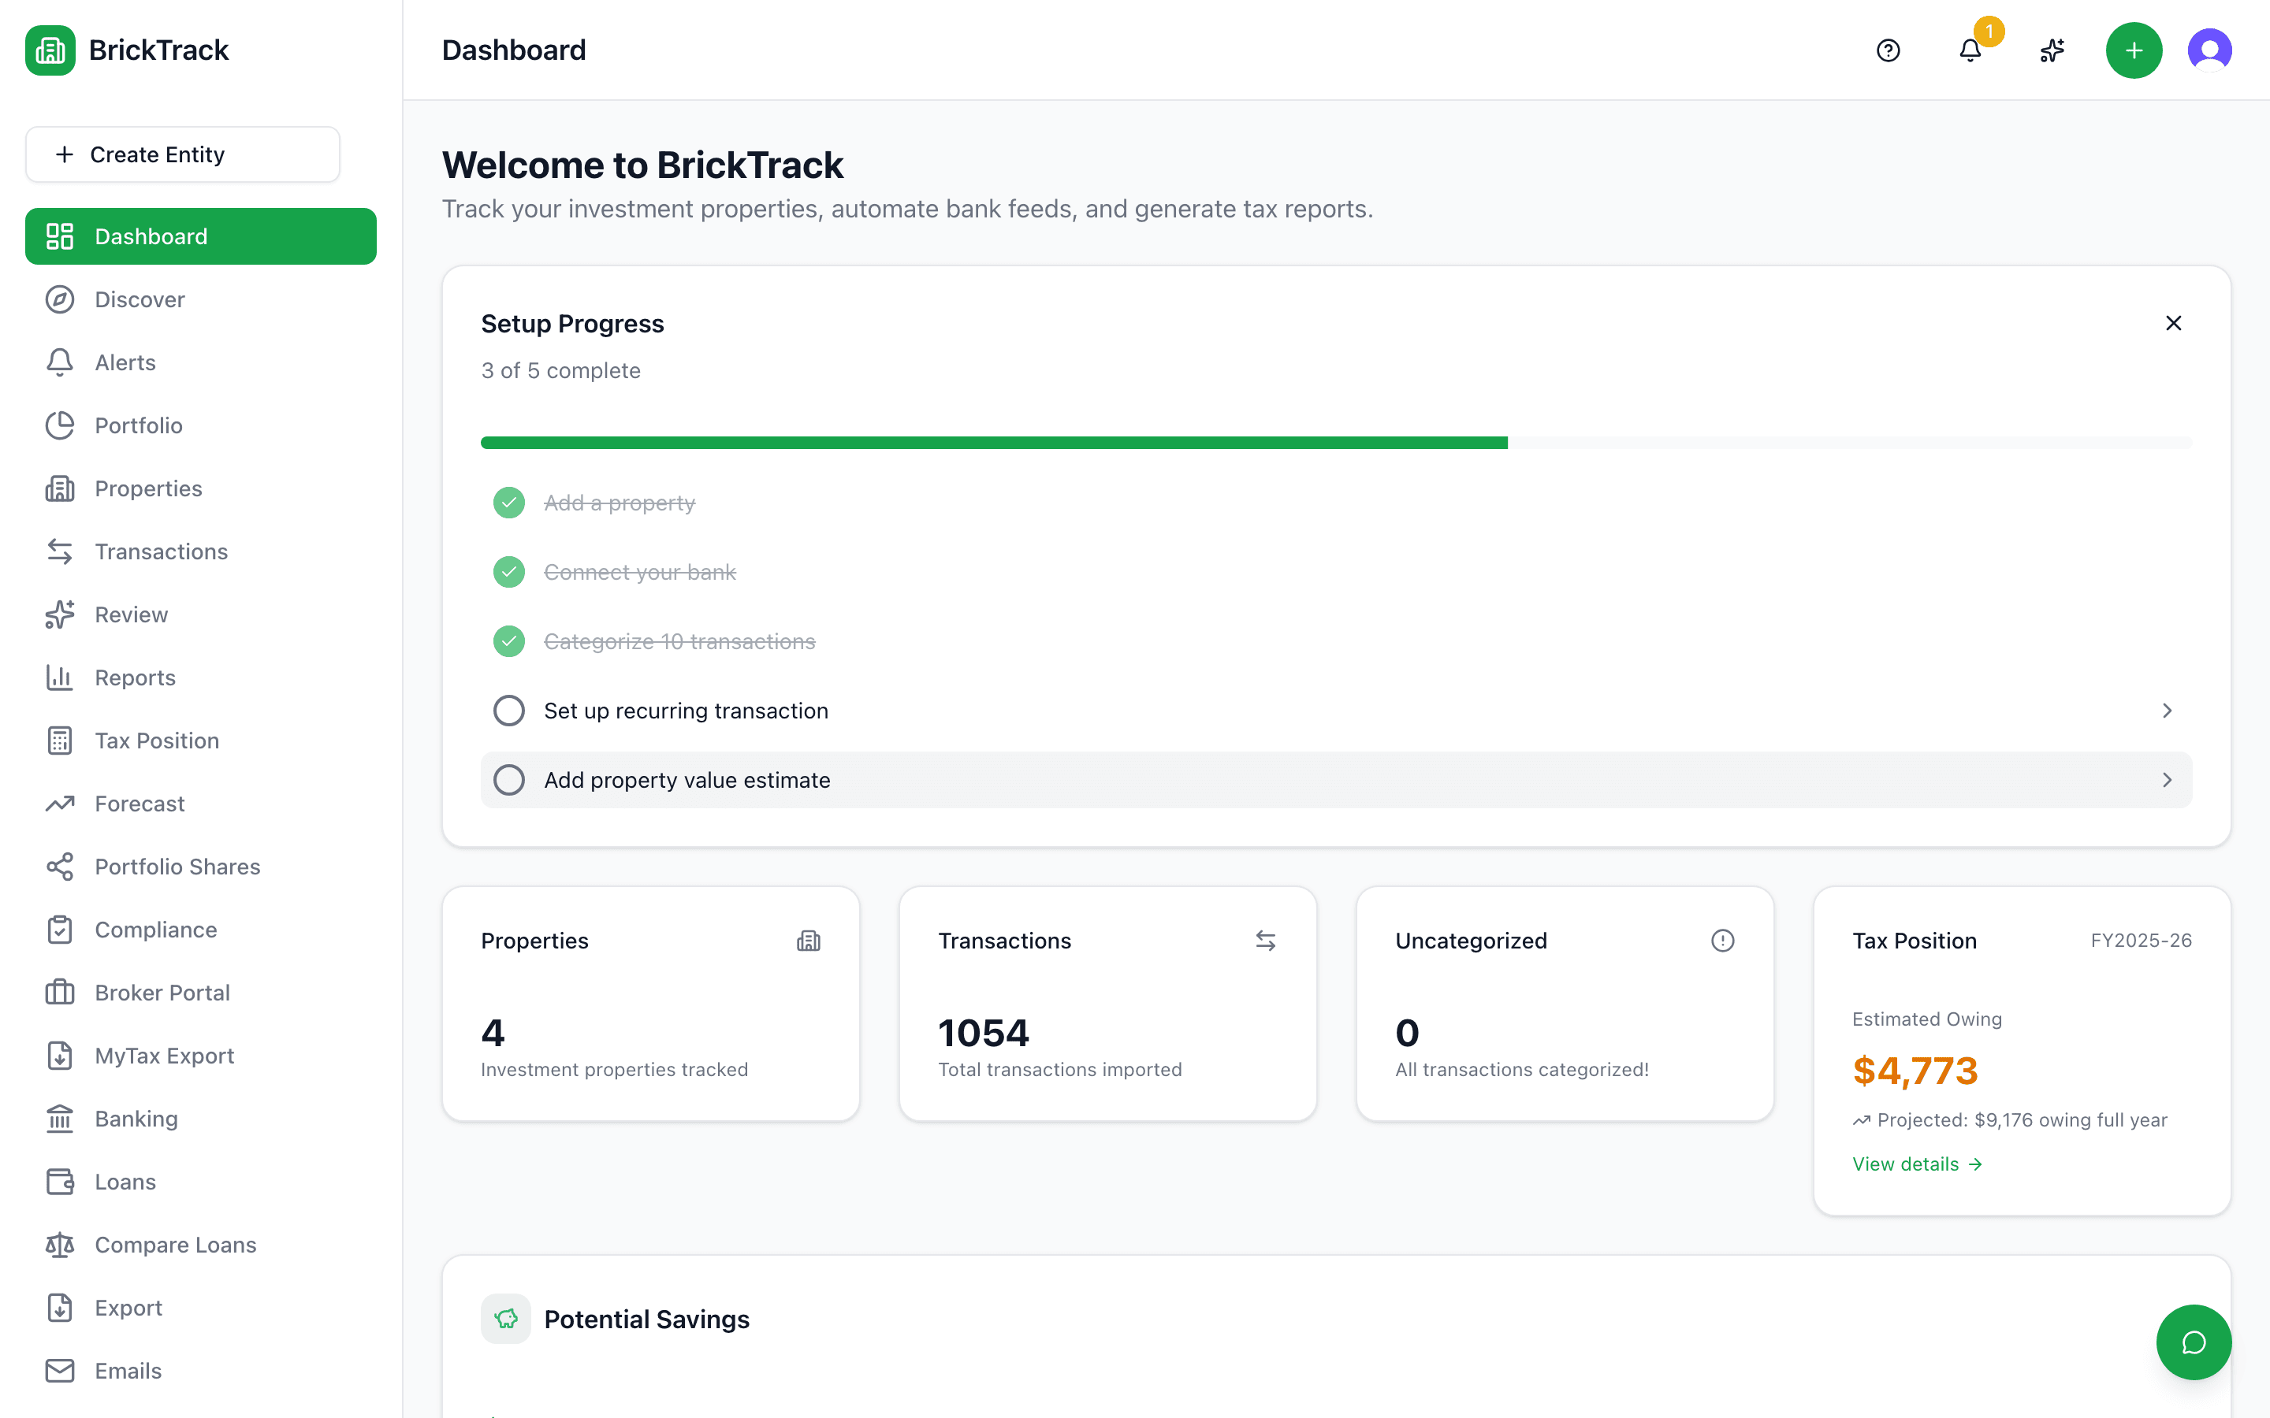Open the user profile avatar icon
Image resolution: width=2270 pixels, height=1418 pixels.
click(x=2209, y=50)
